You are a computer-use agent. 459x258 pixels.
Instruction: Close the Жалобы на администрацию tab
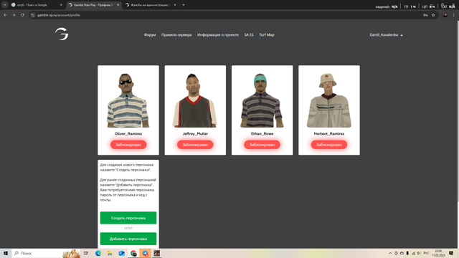[x=175, y=5]
